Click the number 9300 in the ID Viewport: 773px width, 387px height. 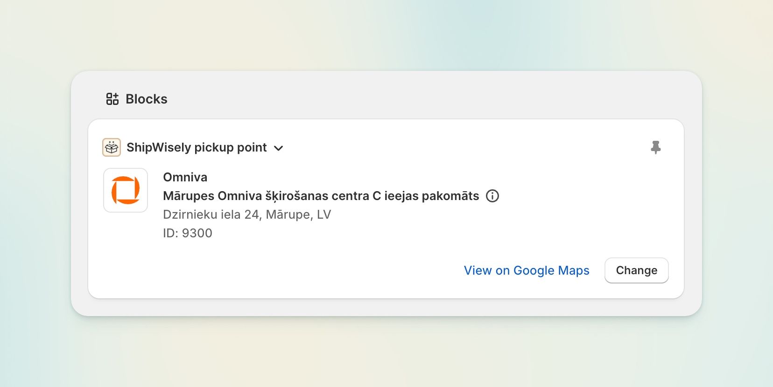(197, 233)
